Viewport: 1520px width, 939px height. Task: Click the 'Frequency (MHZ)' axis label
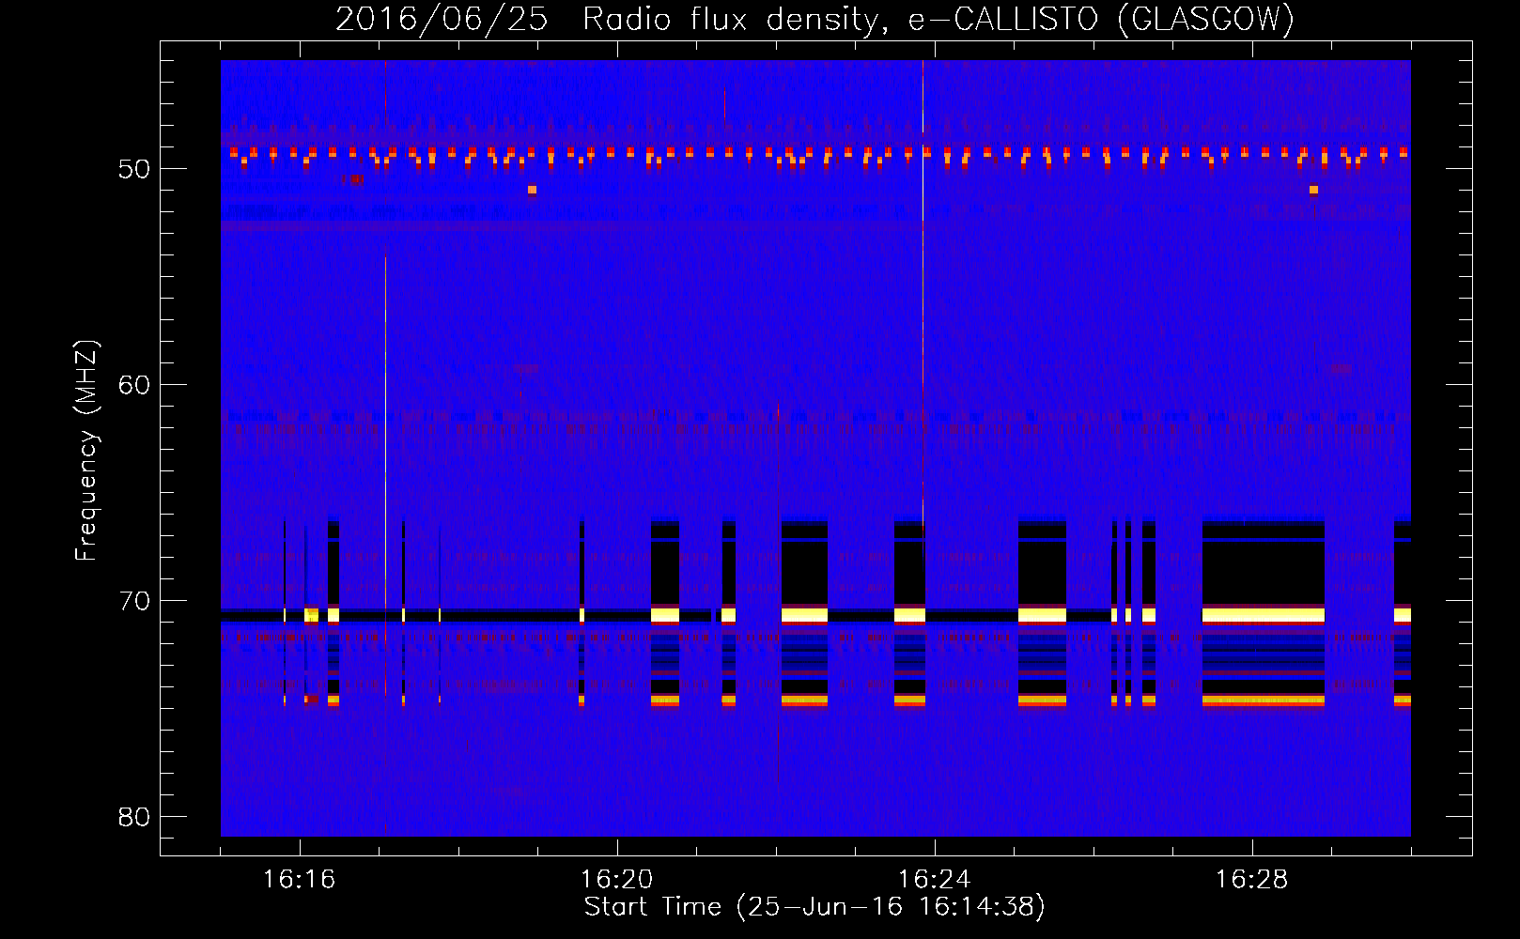pyautogui.click(x=86, y=451)
